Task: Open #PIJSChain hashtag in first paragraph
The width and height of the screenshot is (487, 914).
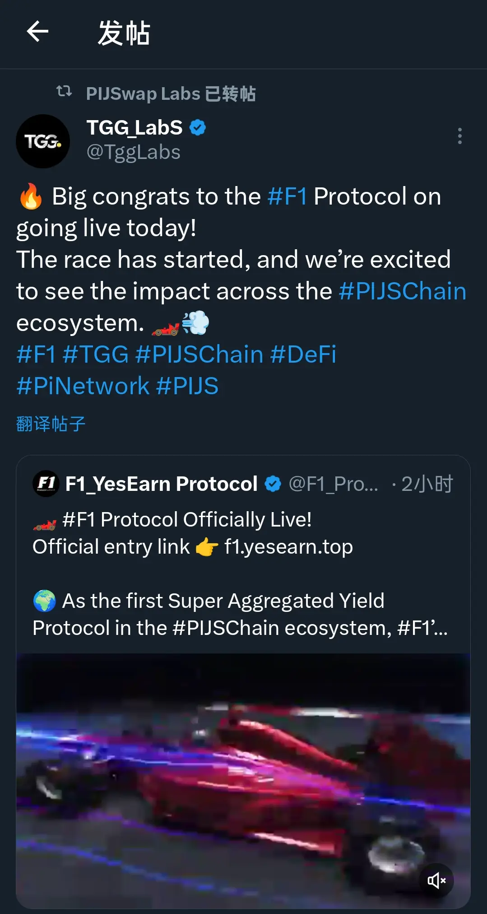Action: pyautogui.click(x=403, y=291)
